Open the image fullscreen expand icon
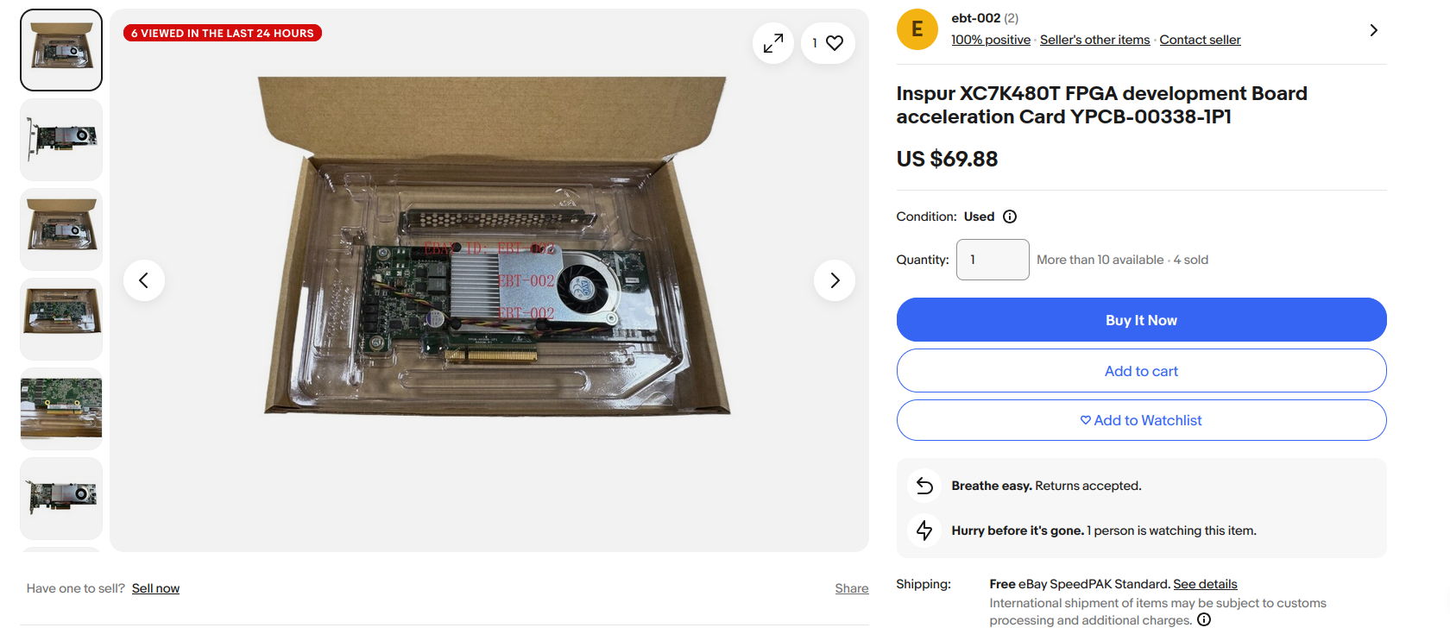The height and width of the screenshot is (628, 1450). coord(772,42)
